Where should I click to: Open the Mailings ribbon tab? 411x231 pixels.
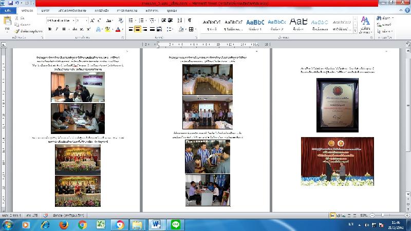tap(127, 10)
